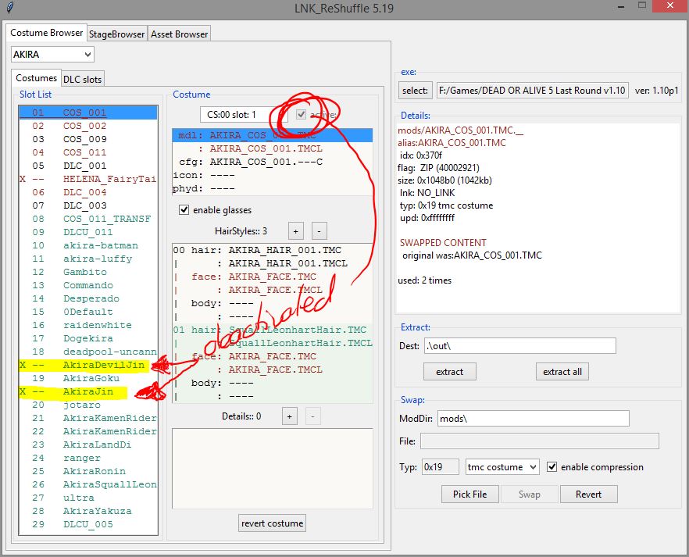Select slot 12 Gambito

coord(87,272)
